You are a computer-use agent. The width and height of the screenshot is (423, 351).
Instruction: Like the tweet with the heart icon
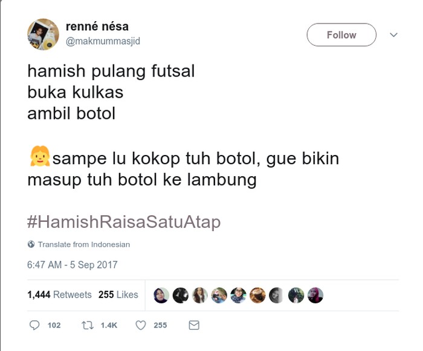click(x=141, y=326)
